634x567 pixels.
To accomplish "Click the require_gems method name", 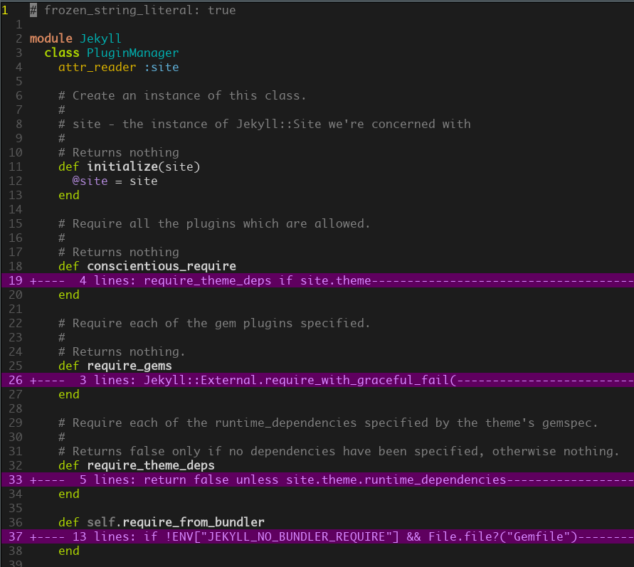I will 130,366.
